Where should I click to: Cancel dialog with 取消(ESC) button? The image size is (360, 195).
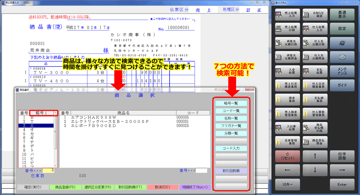click(163, 187)
